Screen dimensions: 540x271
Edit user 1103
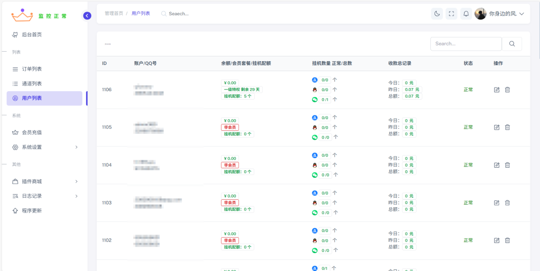click(x=497, y=202)
